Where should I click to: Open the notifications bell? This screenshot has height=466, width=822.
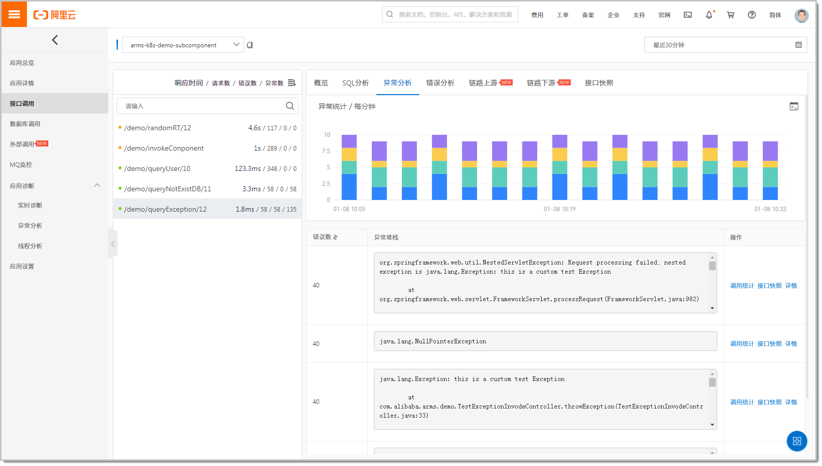tap(709, 15)
